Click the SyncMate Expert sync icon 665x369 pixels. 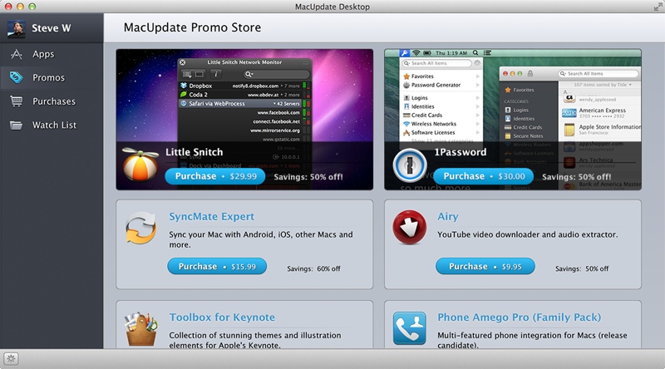pos(140,229)
